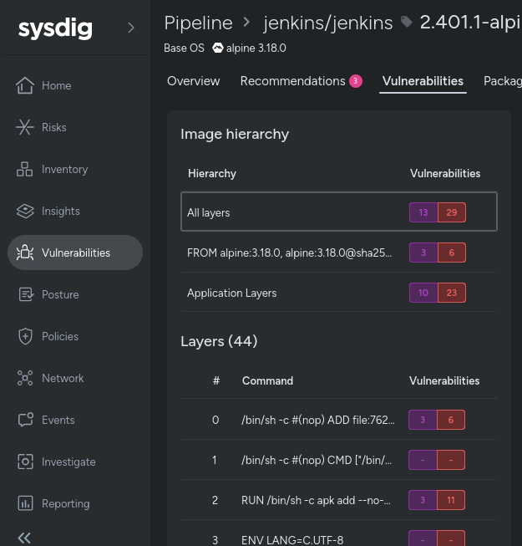Viewport: 522px width, 546px height.
Task: Select the FROM alpine:3.18.0 hierarchy row
Action: point(339,253)
